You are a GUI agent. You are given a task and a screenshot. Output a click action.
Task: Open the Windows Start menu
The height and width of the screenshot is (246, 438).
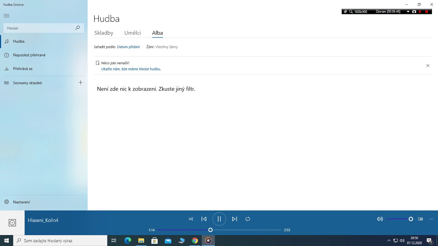click(7, 241)
